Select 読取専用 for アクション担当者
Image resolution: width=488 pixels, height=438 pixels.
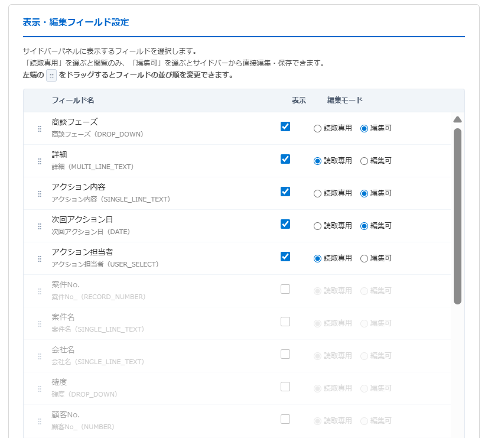point(317,259)
